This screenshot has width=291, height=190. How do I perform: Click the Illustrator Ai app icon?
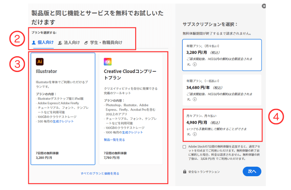(40, 61)
